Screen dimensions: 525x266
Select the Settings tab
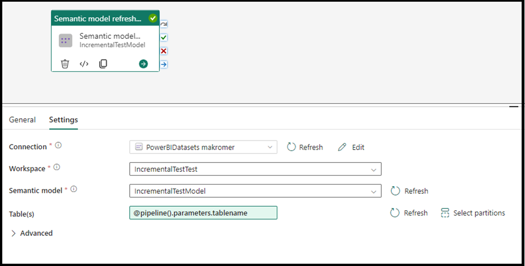coord(64,120)
